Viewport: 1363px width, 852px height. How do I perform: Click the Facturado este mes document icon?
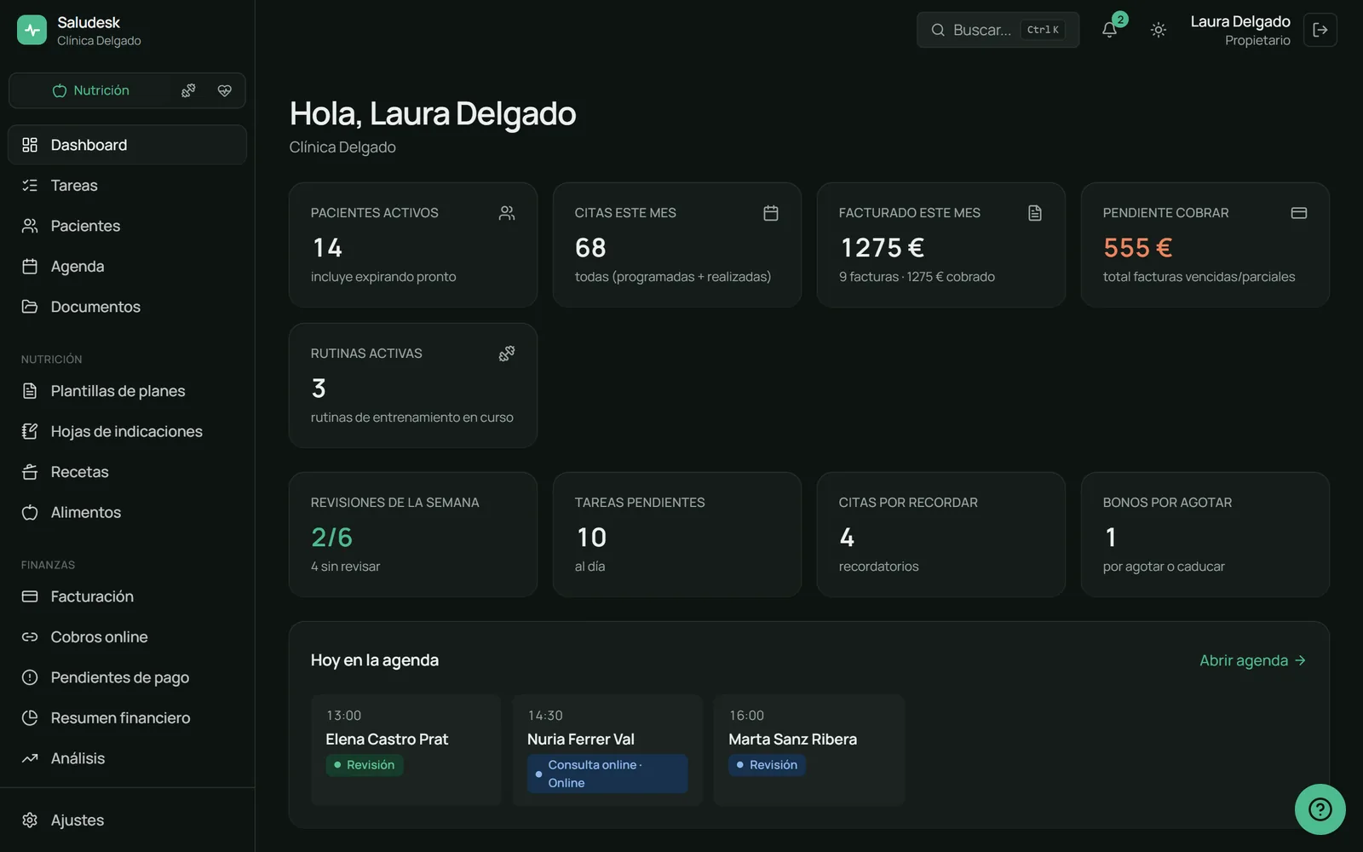point(1035,213)
